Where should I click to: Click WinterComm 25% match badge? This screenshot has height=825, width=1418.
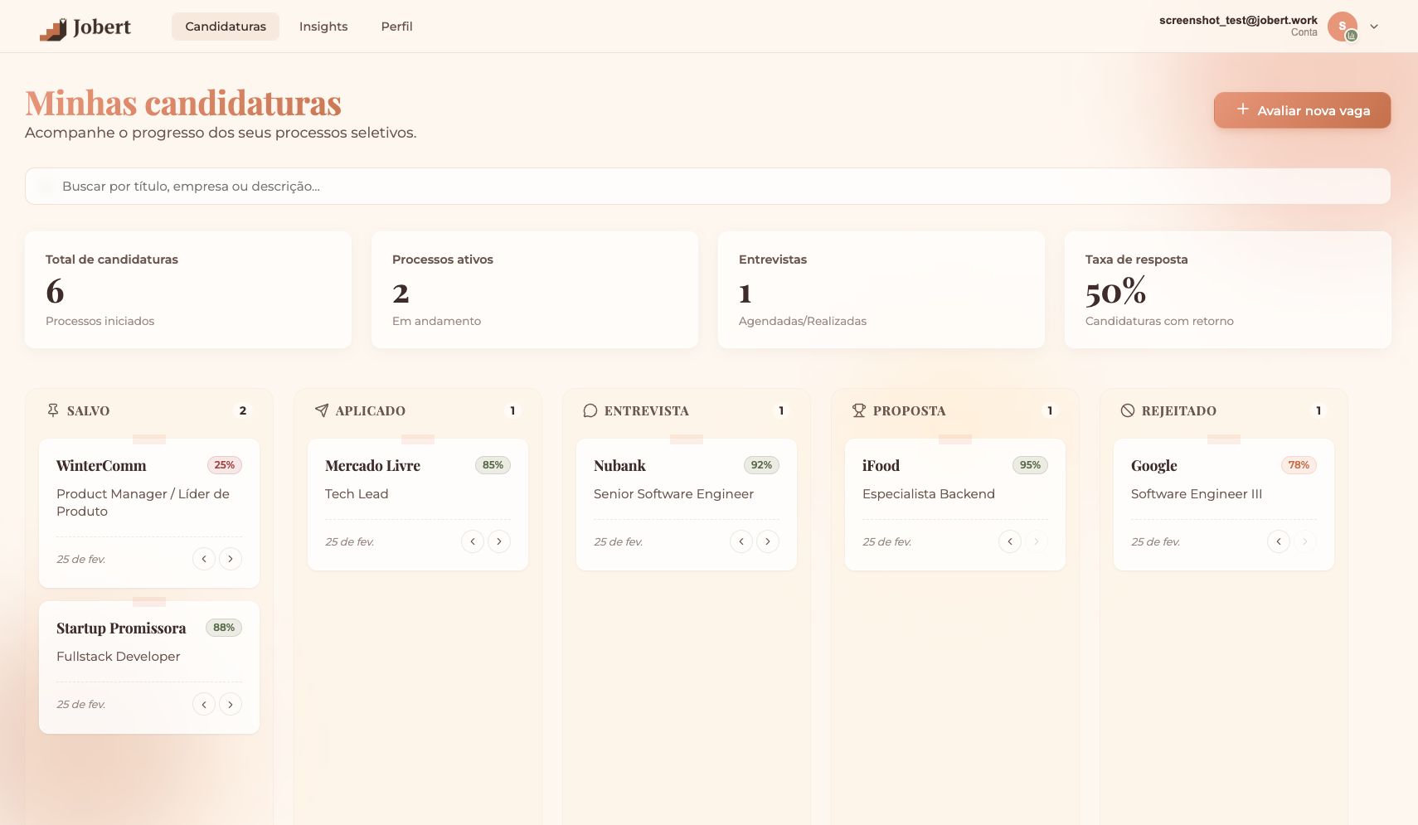pyautogui.click(x=224, y=465)
